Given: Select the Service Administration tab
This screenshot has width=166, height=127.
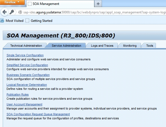Looking at the screenshot, I should [x=66, y=46].
